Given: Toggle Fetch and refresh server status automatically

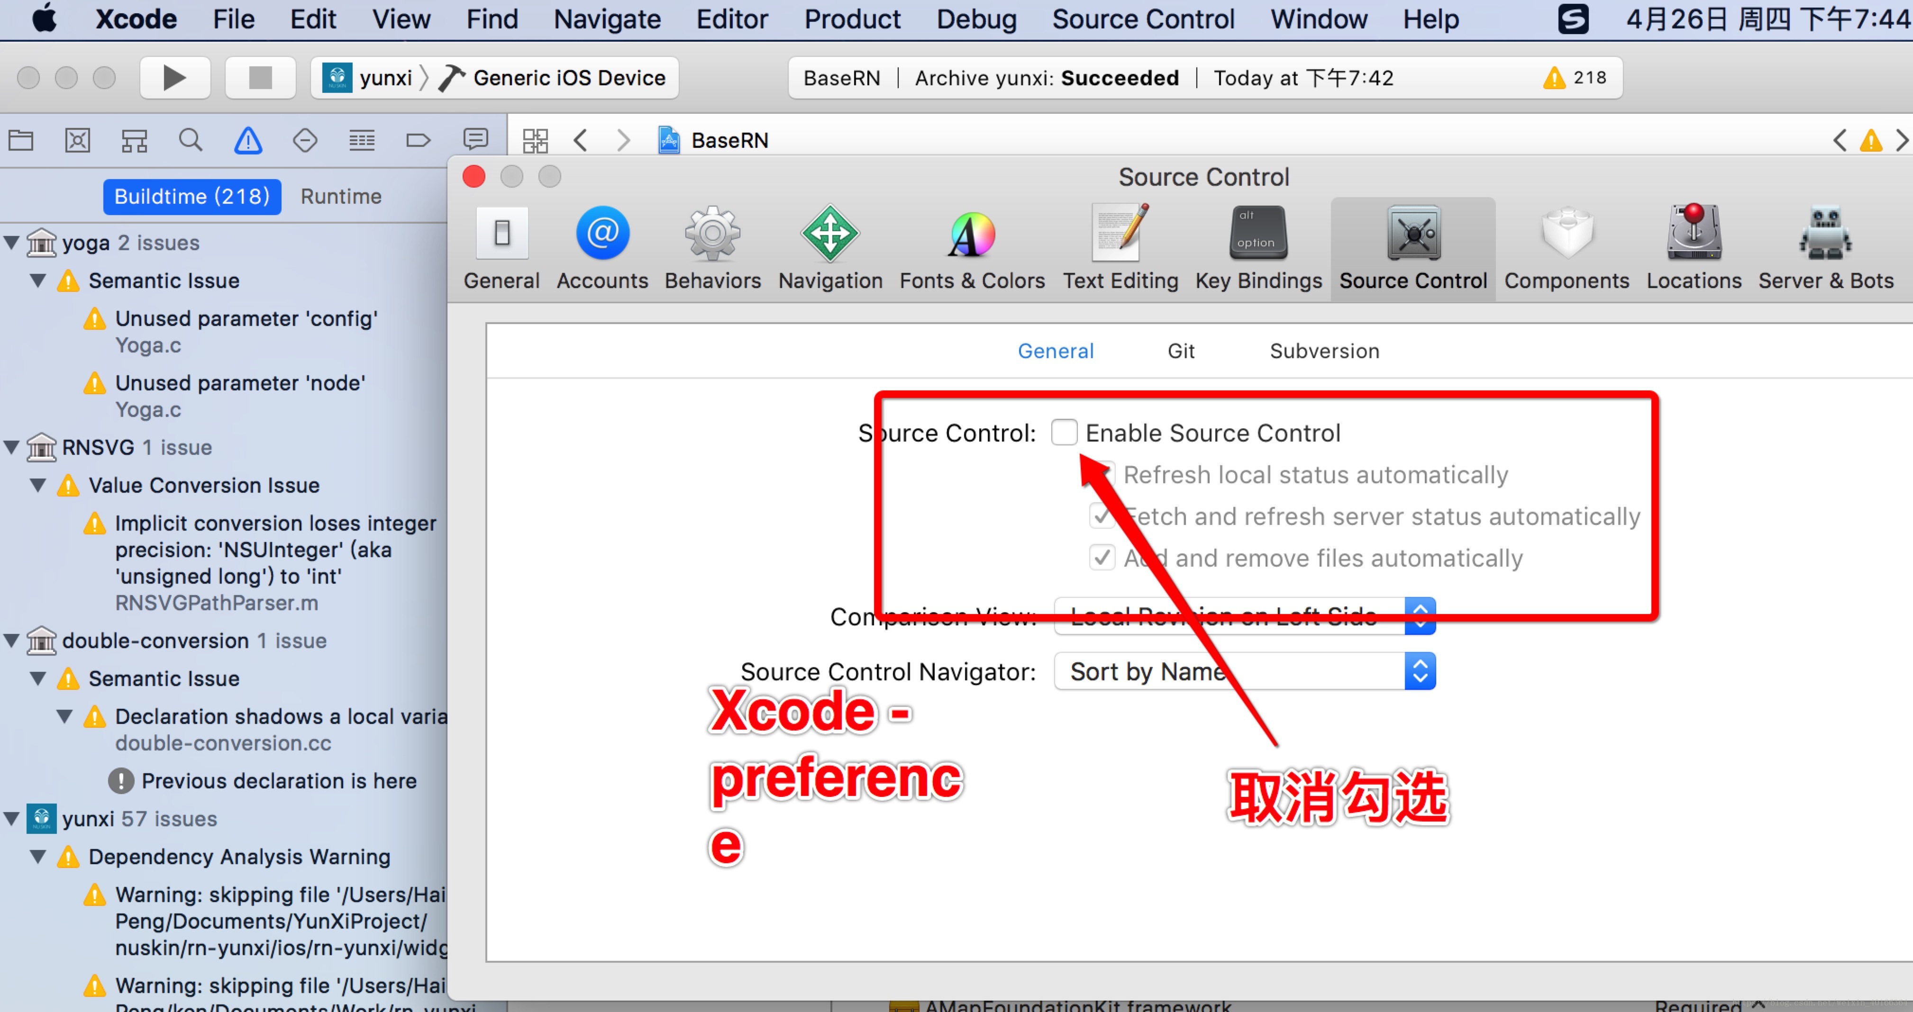Looking at the screenshot, I should click(1102, 516).
